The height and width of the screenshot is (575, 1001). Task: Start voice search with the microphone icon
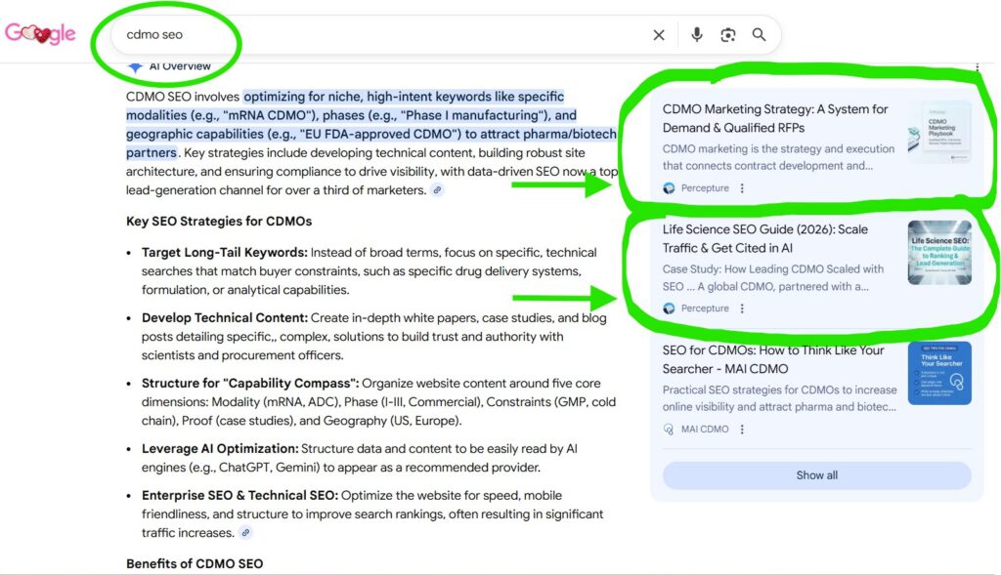(696, 35)
